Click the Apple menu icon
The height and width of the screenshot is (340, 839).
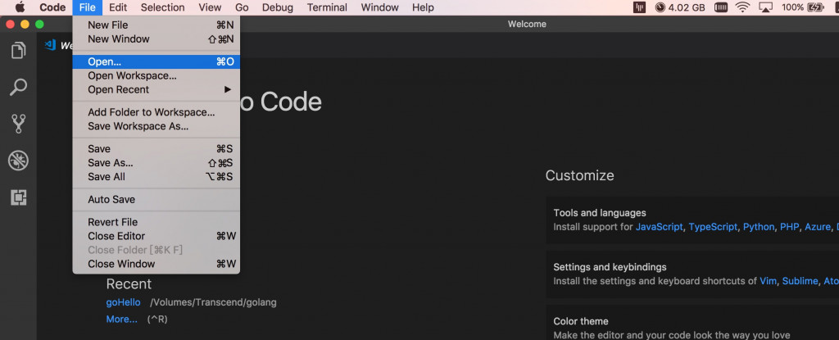point(20,7)
